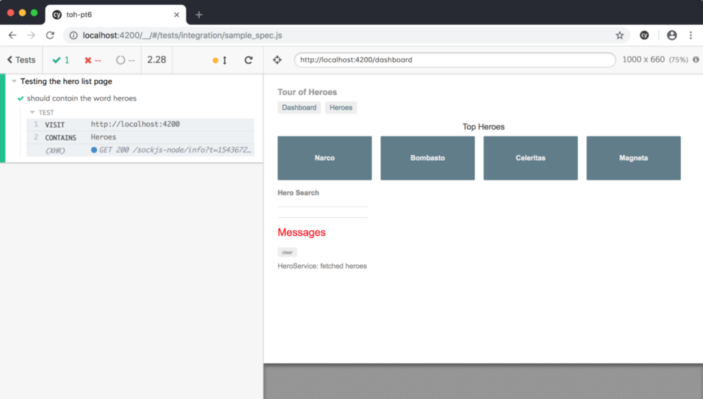Click the viewport info icon

click(695, 60)
